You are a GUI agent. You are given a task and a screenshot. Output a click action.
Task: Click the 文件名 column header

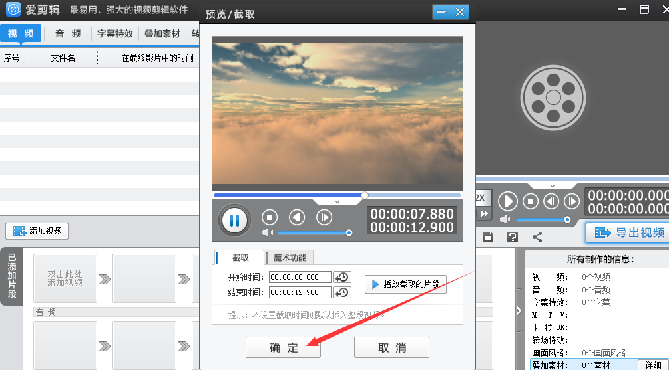pos(63,58)
